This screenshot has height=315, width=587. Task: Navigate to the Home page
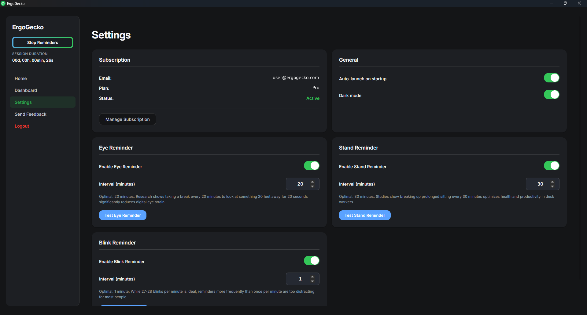pyautogui.click(x=20, y=78)
